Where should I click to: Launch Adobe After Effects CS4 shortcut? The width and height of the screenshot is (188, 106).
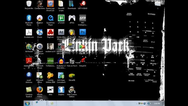click(x=61, y=34)
